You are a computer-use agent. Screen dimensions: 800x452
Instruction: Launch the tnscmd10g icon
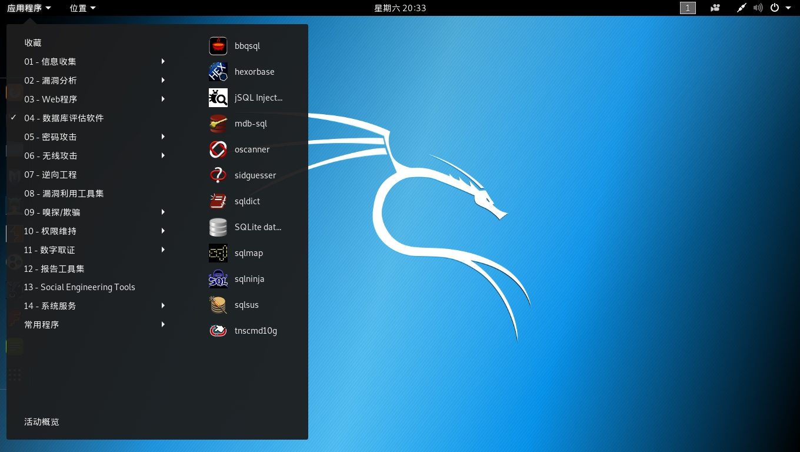point(218,331)
